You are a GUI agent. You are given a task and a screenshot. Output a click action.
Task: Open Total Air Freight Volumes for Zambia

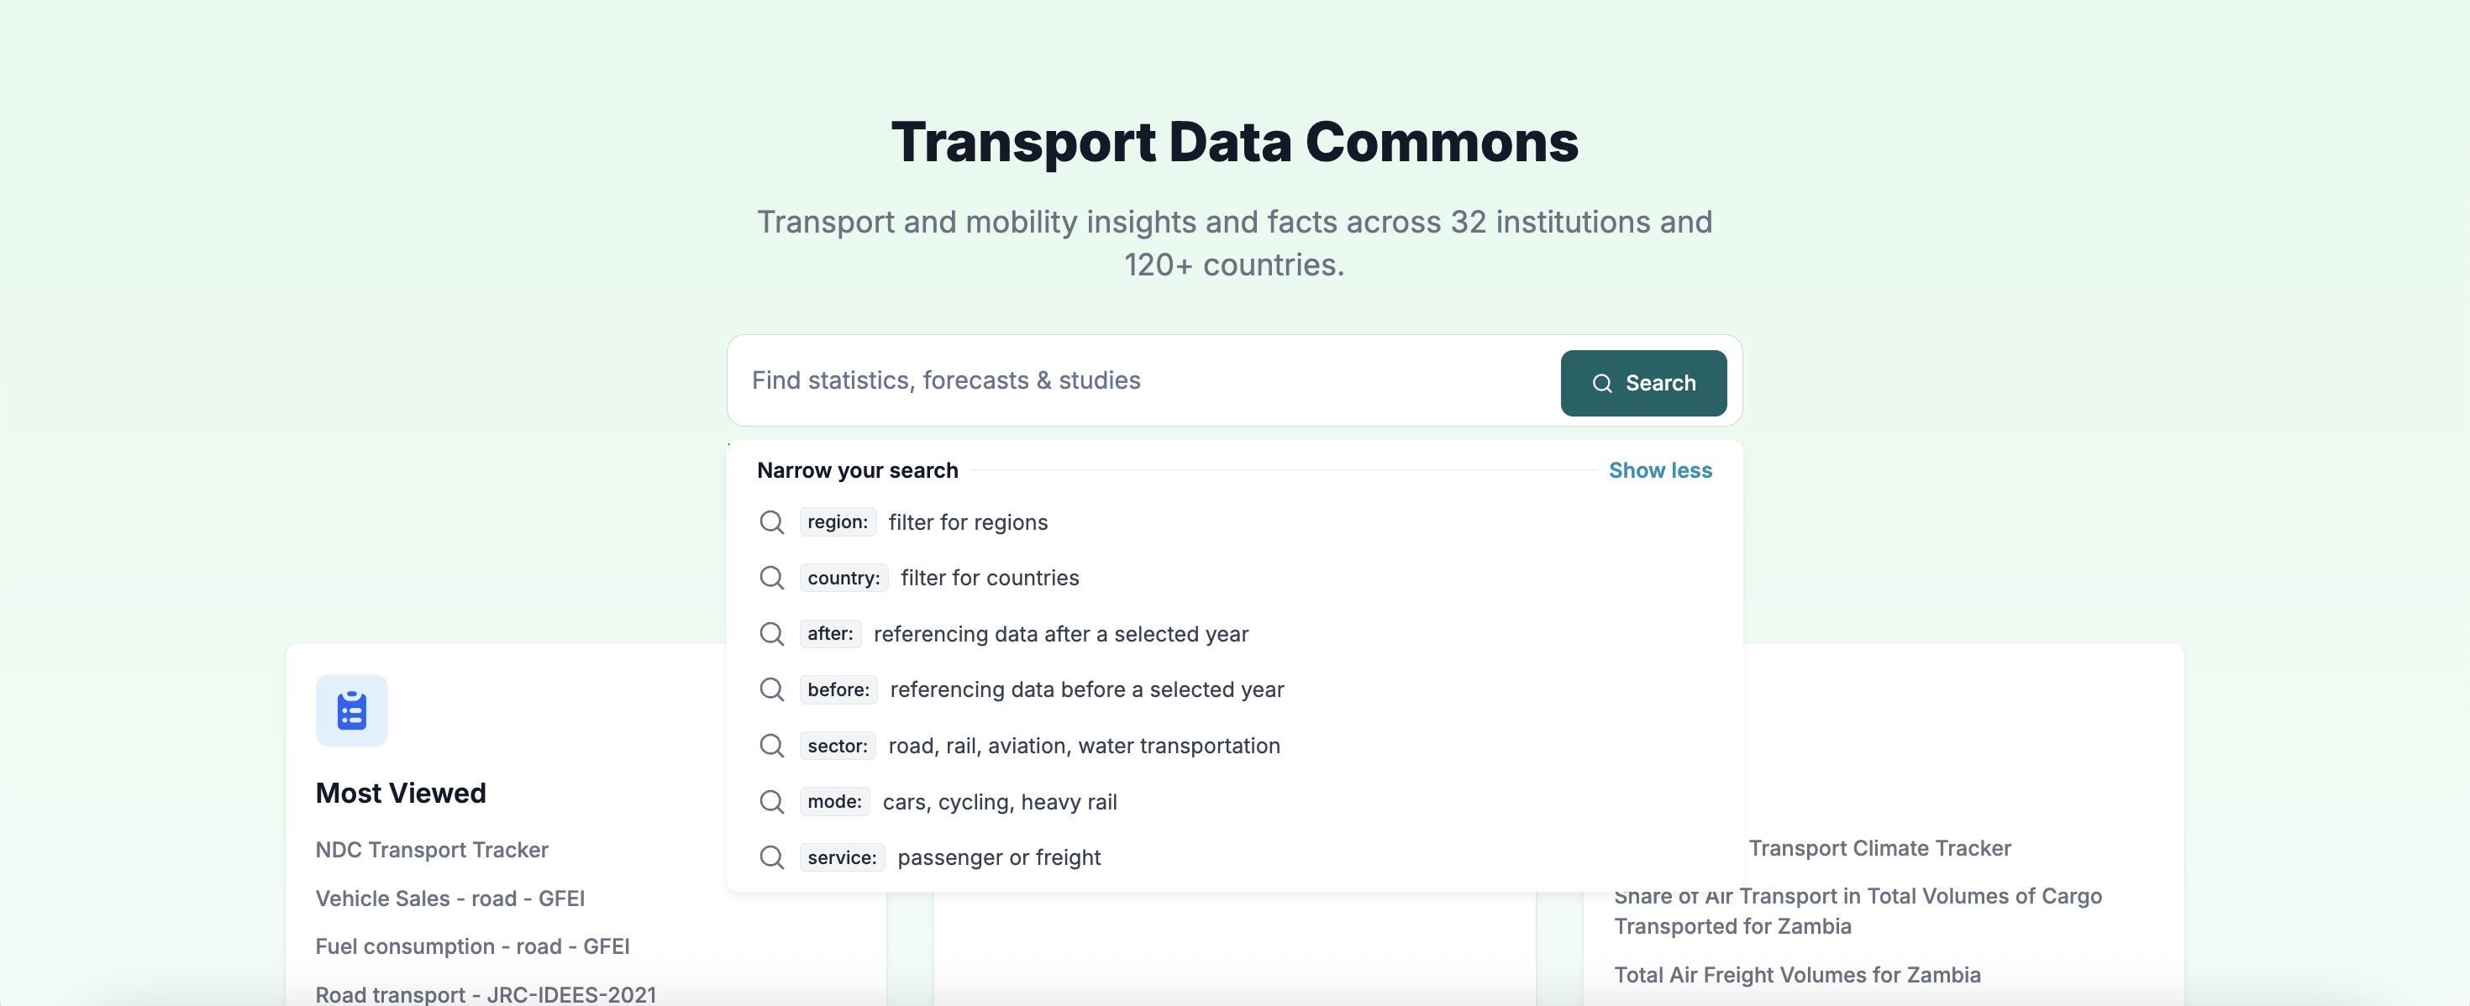coord(1797,974)
